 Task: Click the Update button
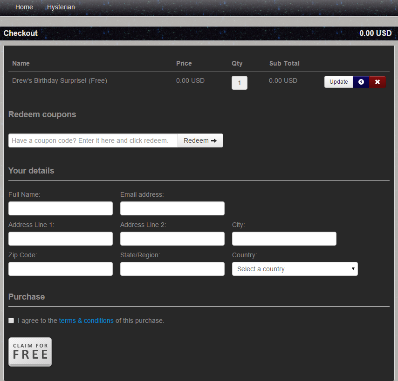(339, 82)
